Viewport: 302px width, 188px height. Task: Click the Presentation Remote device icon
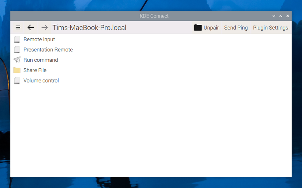pos(17,50)
